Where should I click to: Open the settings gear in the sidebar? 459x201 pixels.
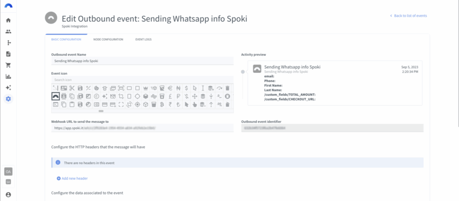pyautogui.click(x=8, y=99)
